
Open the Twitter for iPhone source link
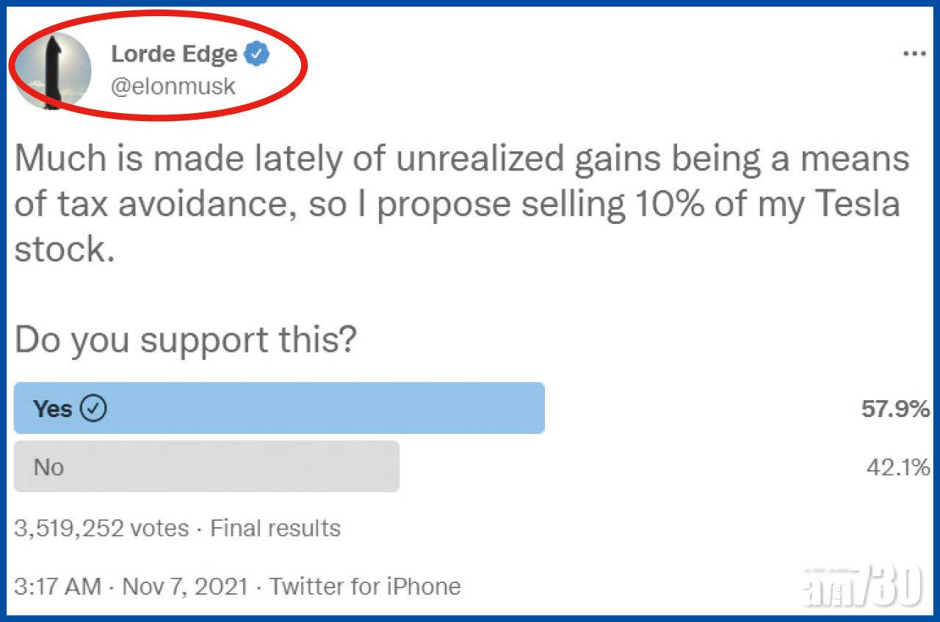coord(364,586)
